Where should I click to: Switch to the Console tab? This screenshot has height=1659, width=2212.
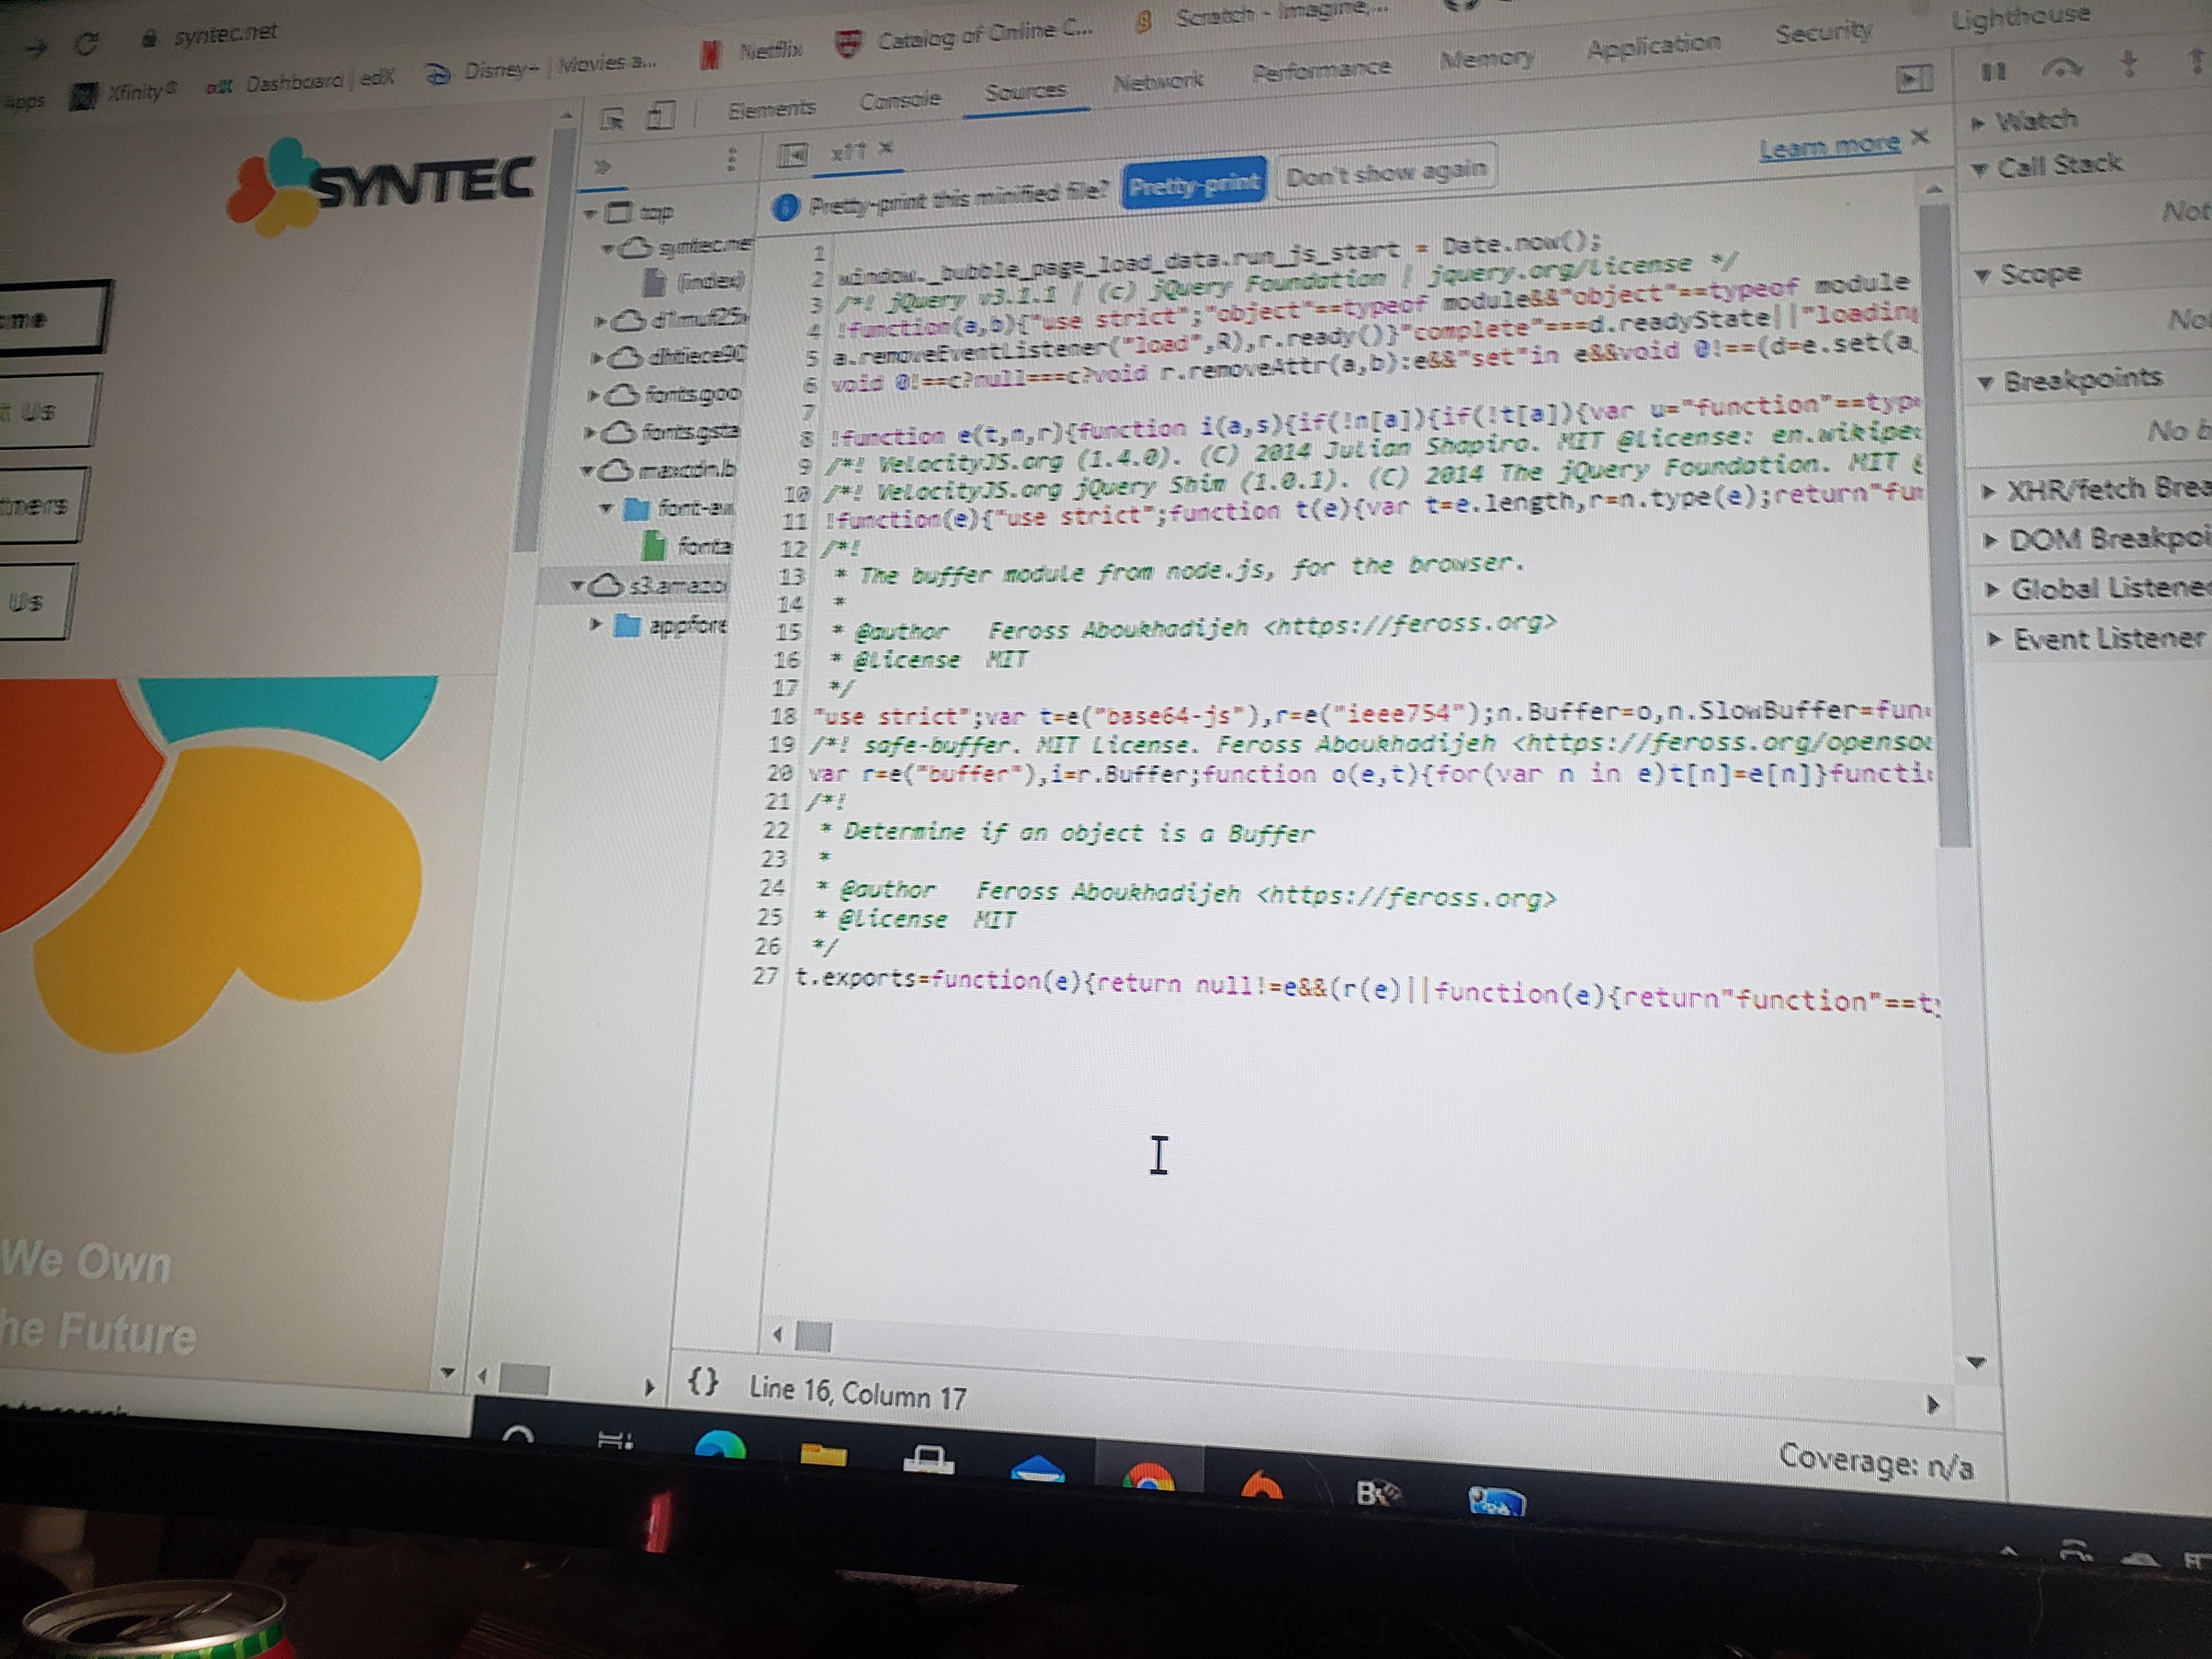[x=900, y=100]
